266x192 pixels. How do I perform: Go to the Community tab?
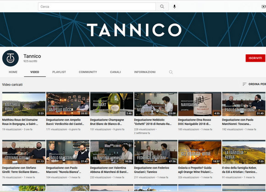[88, 72]
